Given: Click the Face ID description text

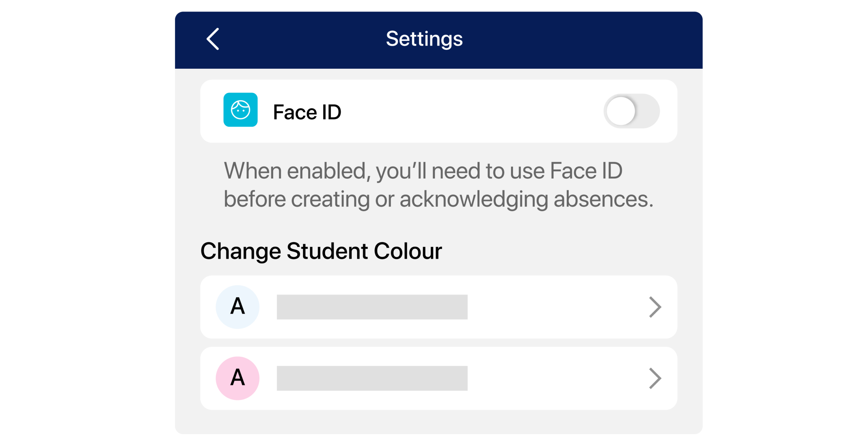Looking at the screenshot, I should click(438, 185).
